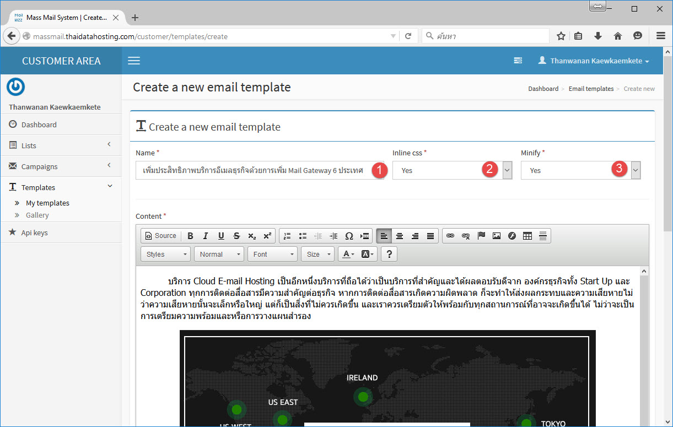Viewport: 673px width, 427px height.
Task: Go to Dashboard breadcrumb link
Action: tap(543, 89)
